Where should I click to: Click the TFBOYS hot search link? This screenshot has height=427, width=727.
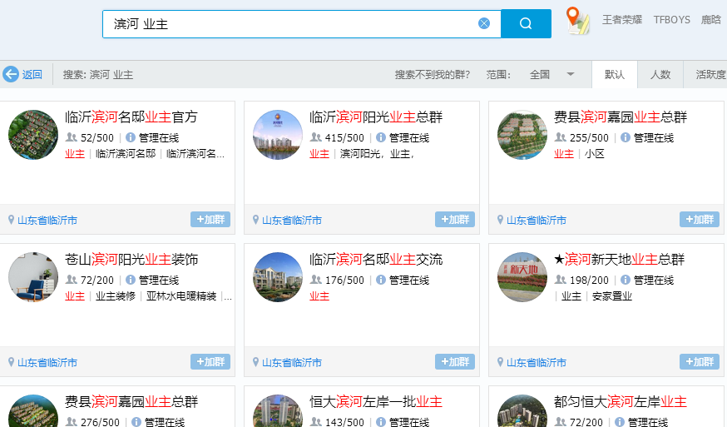pyautogui.click(x=671, y=20)
